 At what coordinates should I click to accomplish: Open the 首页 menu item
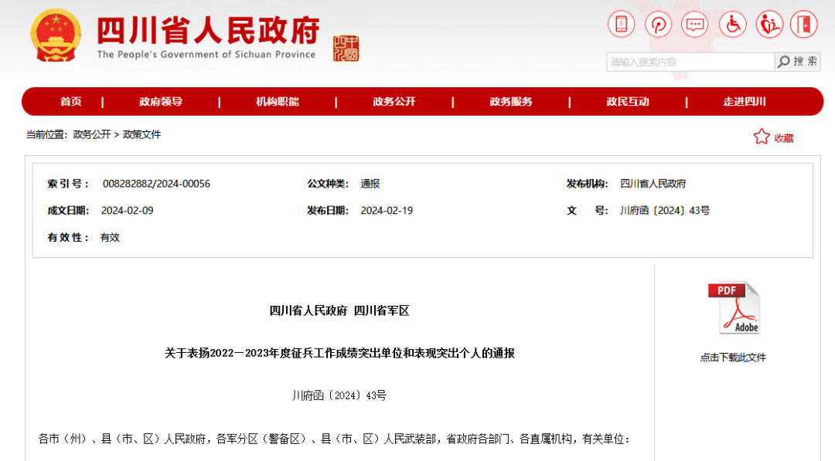pyautogui.click(x=70, y=101)
